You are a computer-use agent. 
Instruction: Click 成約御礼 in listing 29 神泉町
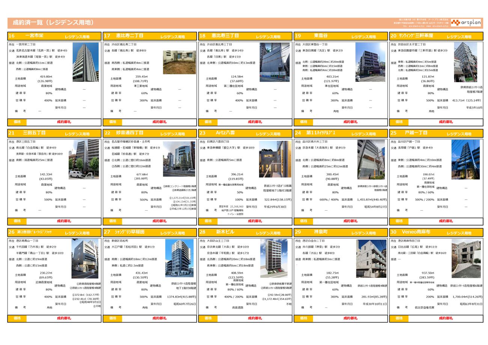350,318
